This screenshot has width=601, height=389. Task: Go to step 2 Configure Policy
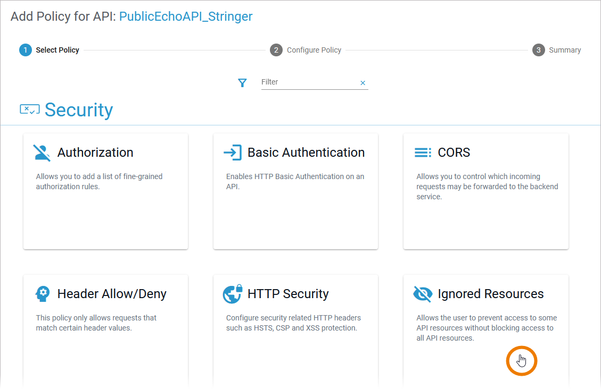click(x=306, y=50)
